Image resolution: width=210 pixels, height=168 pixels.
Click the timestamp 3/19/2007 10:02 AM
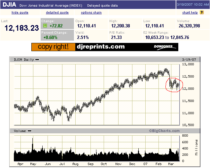point(193,5)
